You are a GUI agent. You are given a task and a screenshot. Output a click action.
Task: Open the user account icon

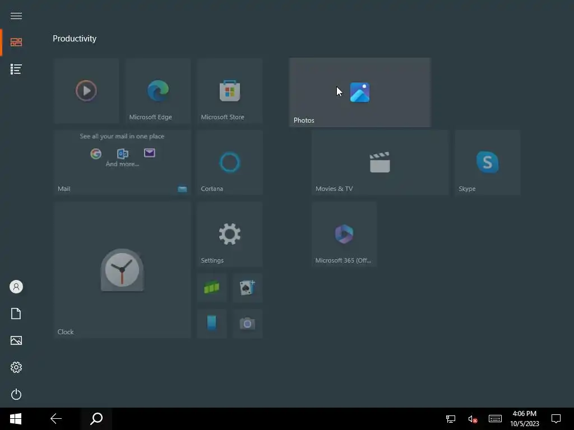point(16,287)
